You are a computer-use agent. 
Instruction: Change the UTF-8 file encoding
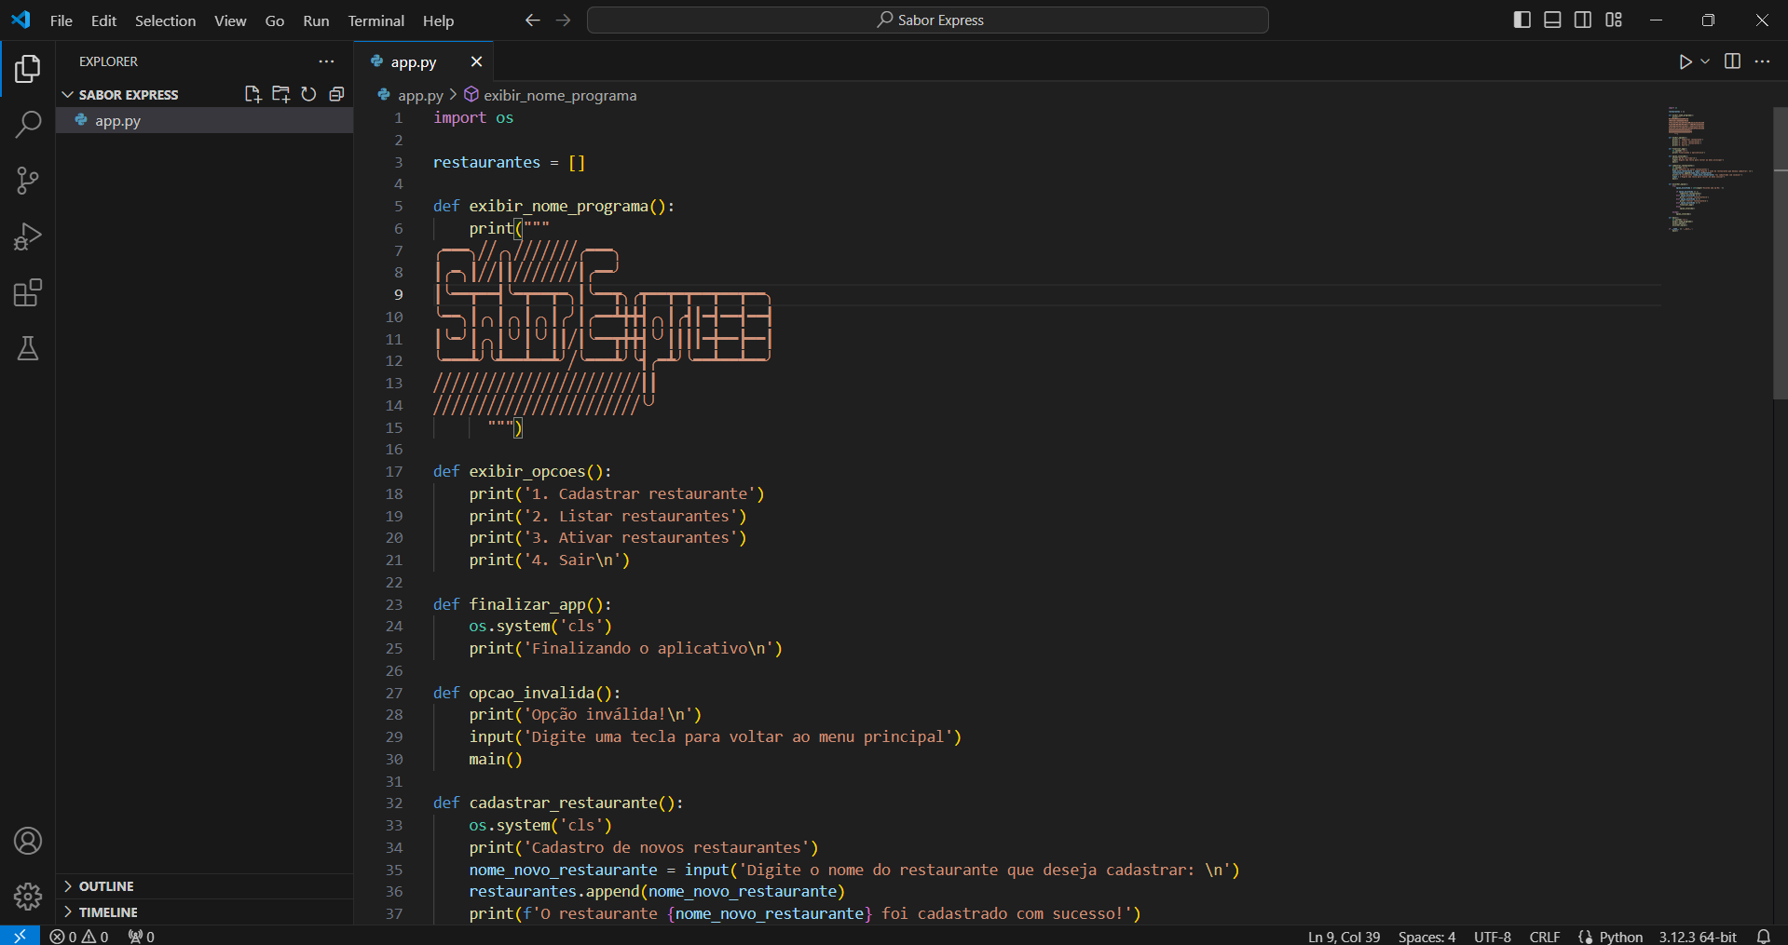point(1493,937)
